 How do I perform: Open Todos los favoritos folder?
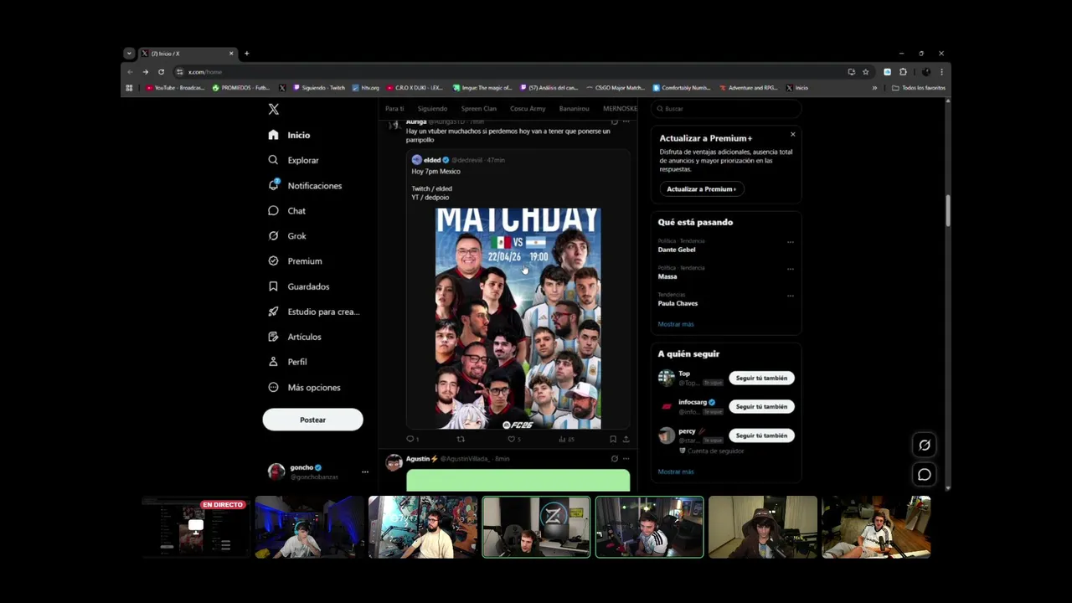(x=919, y=88)
